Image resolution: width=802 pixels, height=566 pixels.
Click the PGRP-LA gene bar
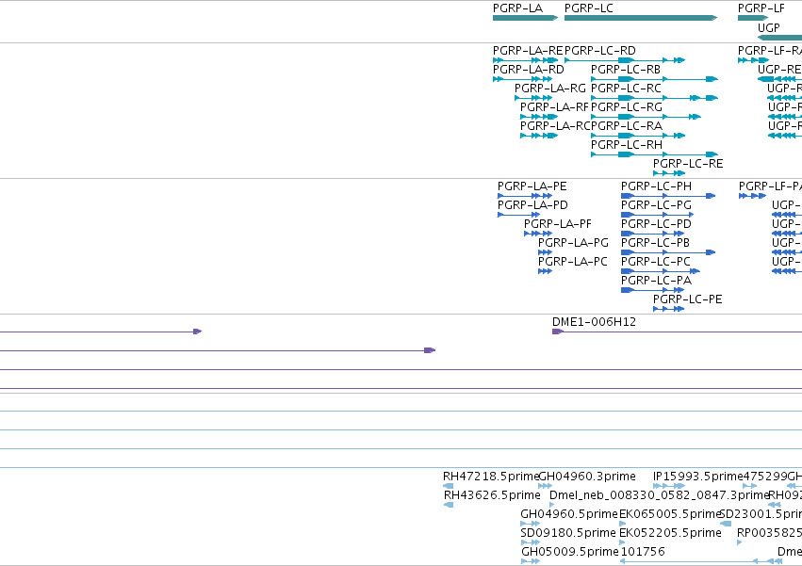click(x=525, y=18)
